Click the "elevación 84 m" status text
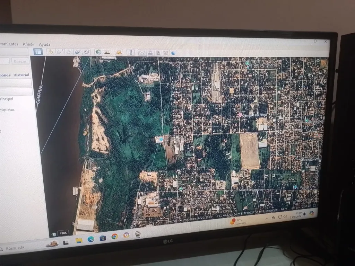This screenshot has height=266, width=355. click(x=276, y=210)
